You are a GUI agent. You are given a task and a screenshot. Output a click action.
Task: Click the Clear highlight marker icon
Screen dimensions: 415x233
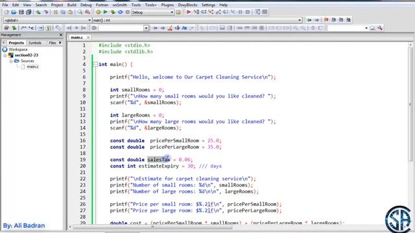pos(170,28)
